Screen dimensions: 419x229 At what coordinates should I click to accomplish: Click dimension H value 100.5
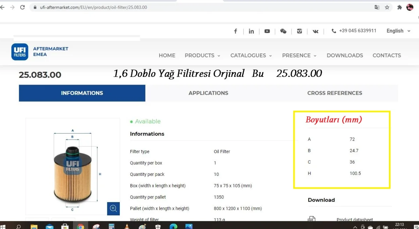pos(355,173)
